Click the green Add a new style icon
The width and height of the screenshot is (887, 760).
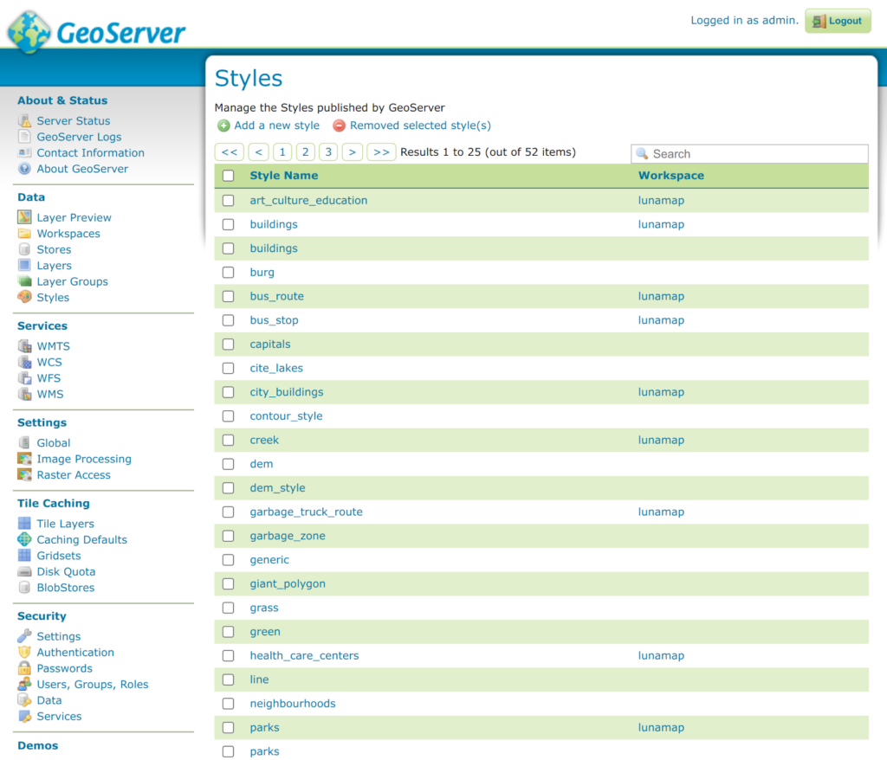(223, 126)
